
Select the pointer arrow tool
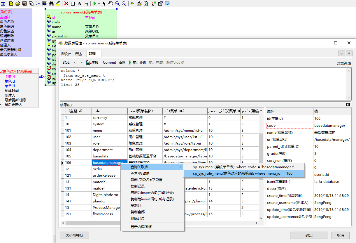point(104,4)
